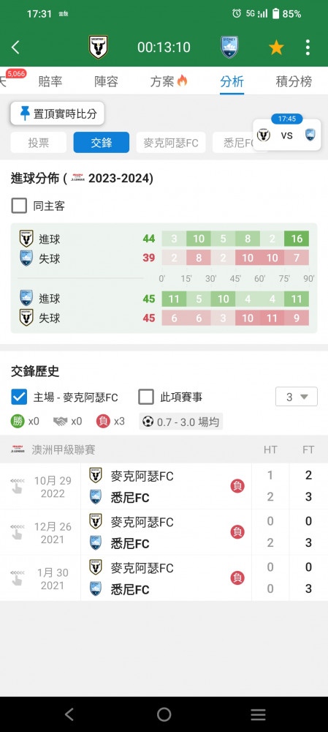Image resolution: width=328 pixels, height=732 pixels.
Task: Tap the red 負 badge on 12月 26 match
Action: tap(237, 531)
